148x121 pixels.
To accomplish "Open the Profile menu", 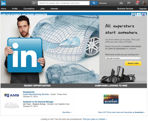I will pyautogui.click(x=15, y=9).
